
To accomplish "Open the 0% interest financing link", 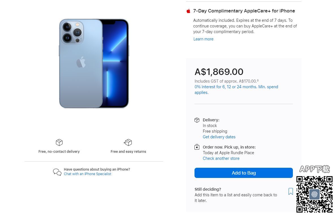I will (236, 87).
